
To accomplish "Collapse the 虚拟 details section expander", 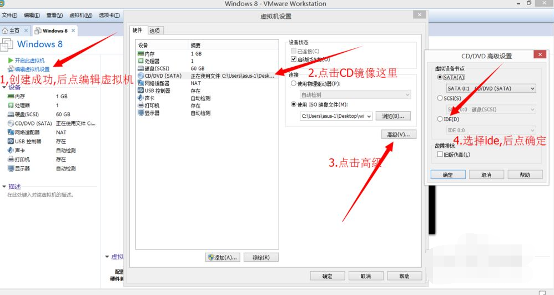I will click(107, 257).
